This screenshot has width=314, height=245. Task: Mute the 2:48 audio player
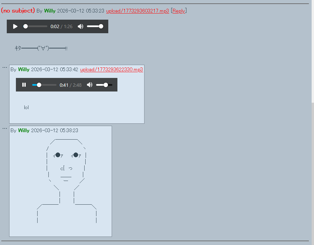point(90,85)
